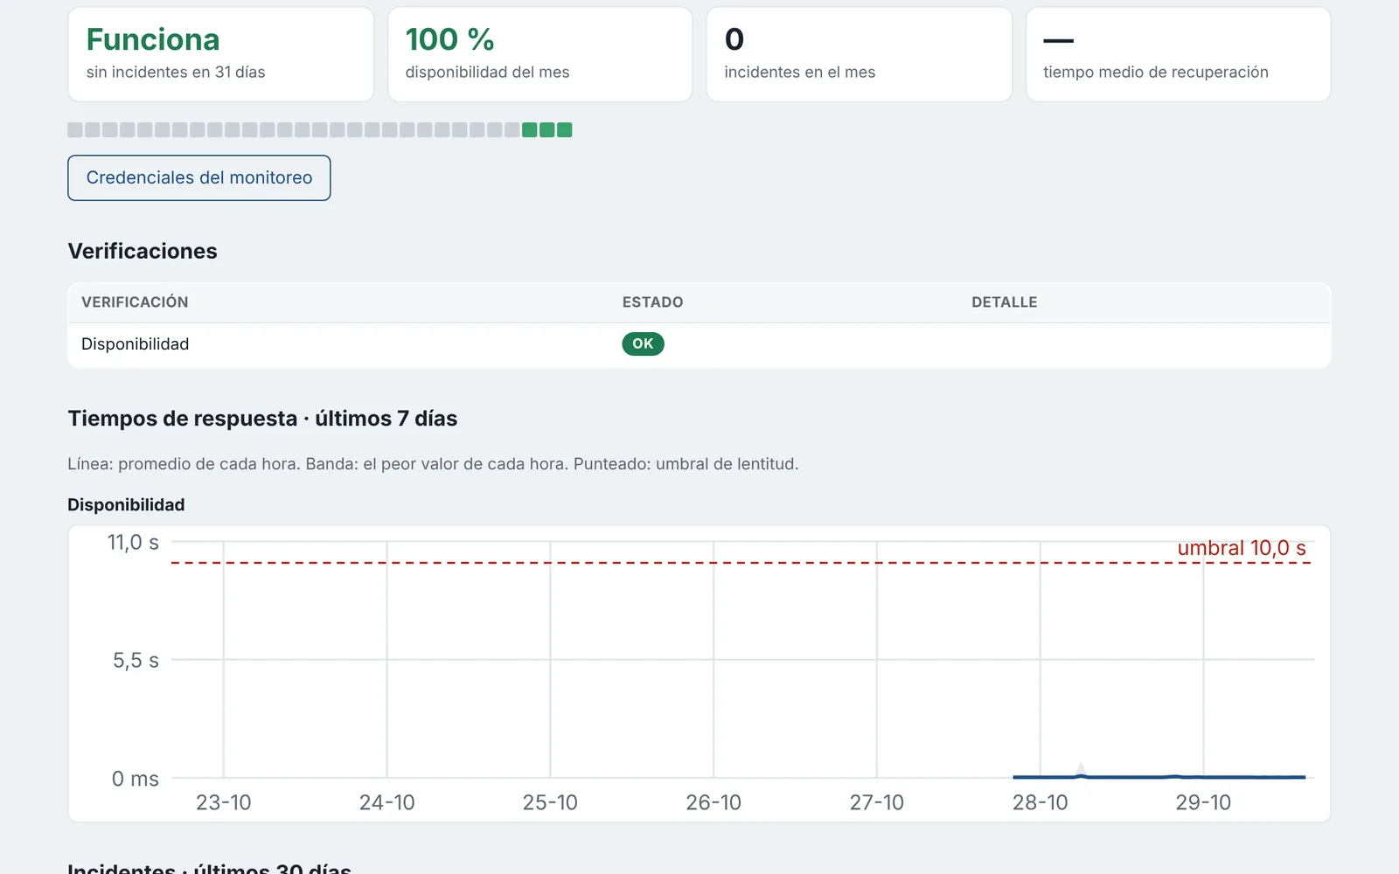Click 'Tiempos de respuesta · últimos 7 días' heading

click(x=263, y=419)
